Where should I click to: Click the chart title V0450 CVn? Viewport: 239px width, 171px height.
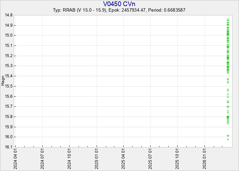point(119,4)
